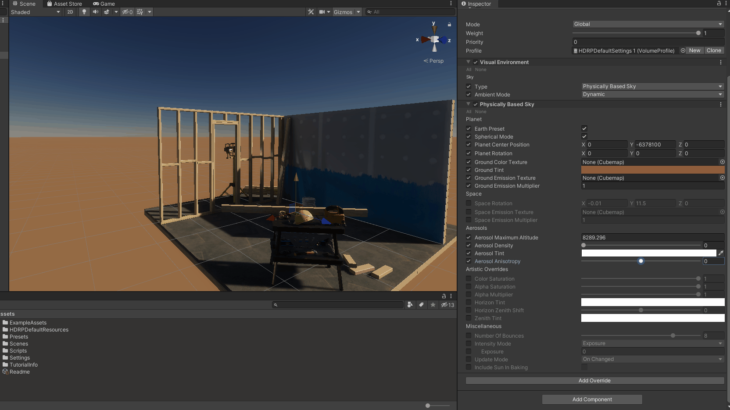
Task: Toggle hidden objects visibility counter in Scene toolbar
Action: pos(127,12)
